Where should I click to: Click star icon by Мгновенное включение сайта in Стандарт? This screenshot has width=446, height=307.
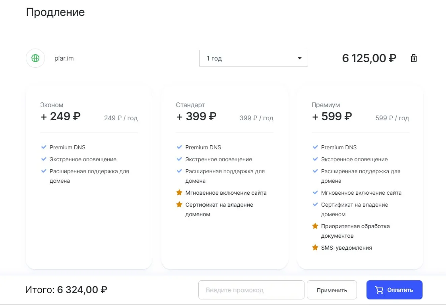[179, 193]
